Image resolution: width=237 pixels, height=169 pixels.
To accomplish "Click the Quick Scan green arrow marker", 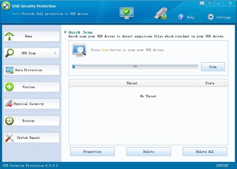I will [x=65, y=32].
